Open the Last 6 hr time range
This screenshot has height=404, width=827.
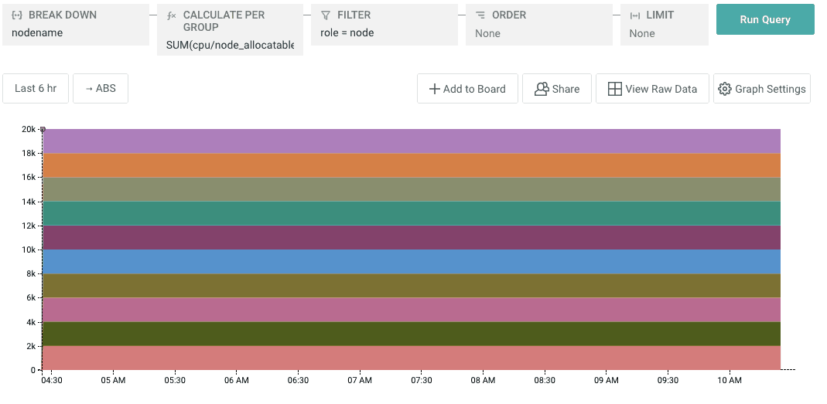[x=36, y=88]
